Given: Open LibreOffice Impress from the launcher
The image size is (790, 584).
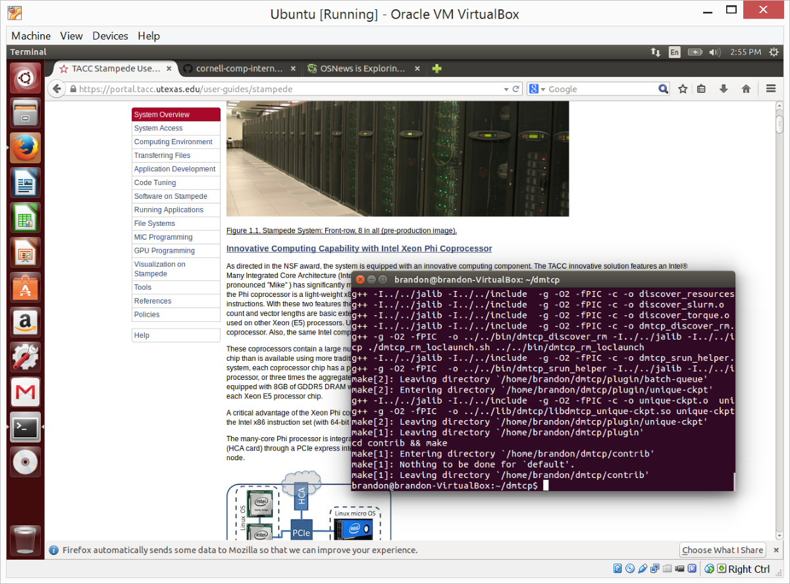Looking at the screenshot, I should pos(25,253).
